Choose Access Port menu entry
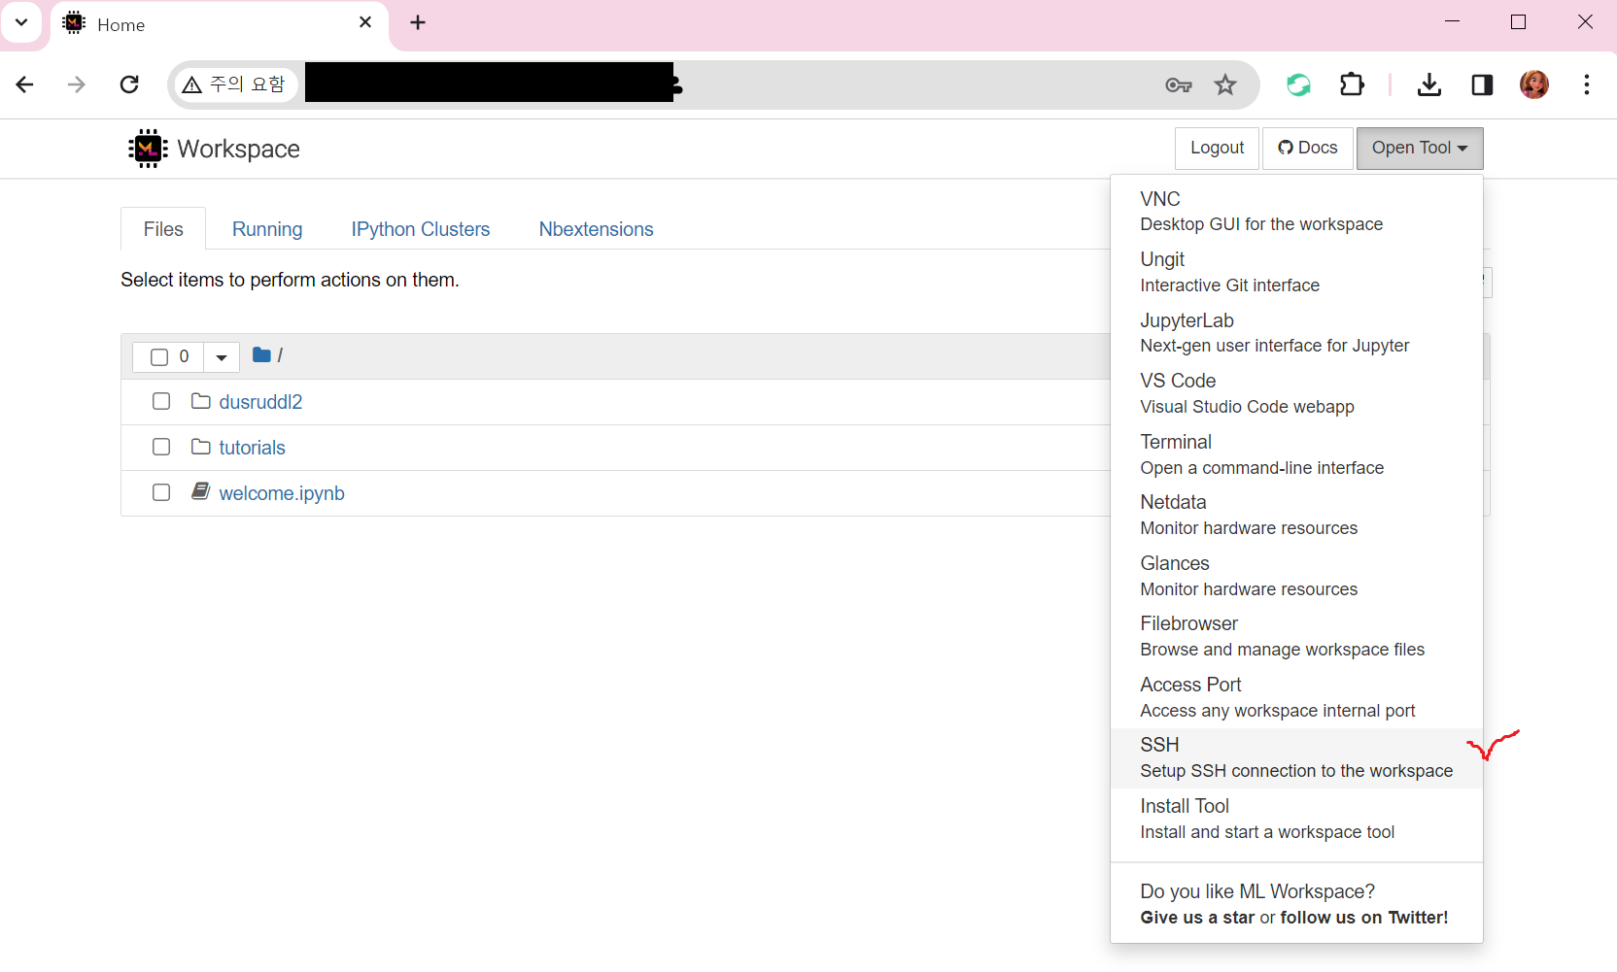This screenshot has height=972, width=1617. (1296, 697)
